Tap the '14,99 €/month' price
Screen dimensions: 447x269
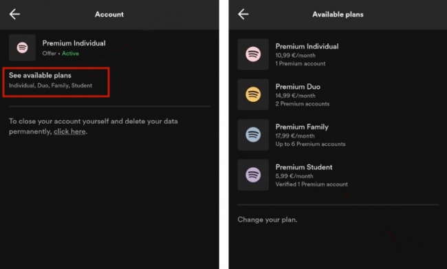(295, 96)
